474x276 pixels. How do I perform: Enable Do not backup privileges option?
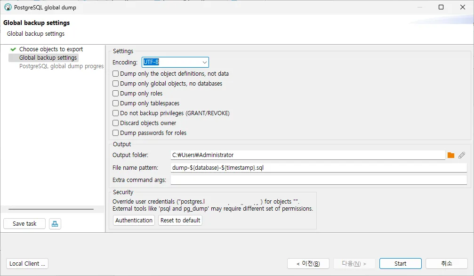tap(115, 113)
